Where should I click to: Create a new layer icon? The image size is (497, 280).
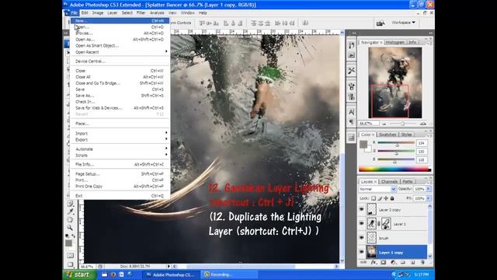tap(412, 263)
